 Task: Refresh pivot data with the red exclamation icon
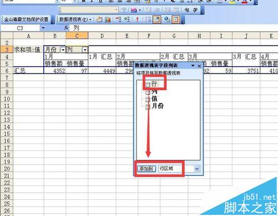tap(137, 19)
